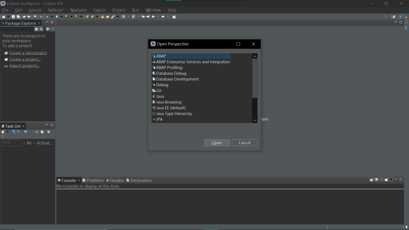Viewport: 409px width, 230px height.
Task: Click the New Java Package icon
Action: coord(87,17)
